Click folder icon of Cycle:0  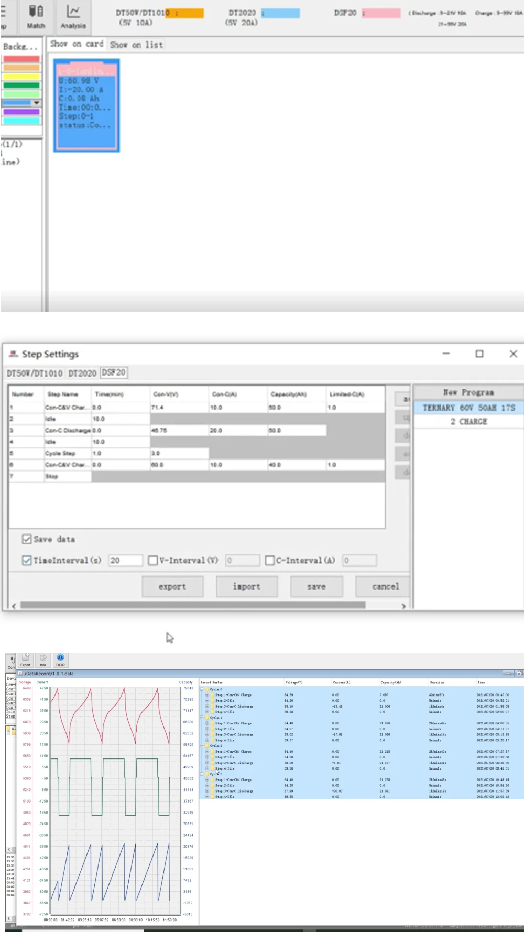pyautogui.click(x=208, y=689)
